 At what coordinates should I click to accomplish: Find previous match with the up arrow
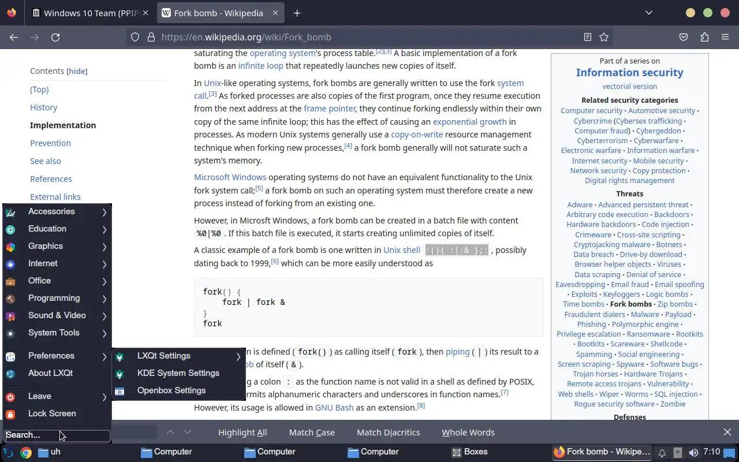pos(170,432)
